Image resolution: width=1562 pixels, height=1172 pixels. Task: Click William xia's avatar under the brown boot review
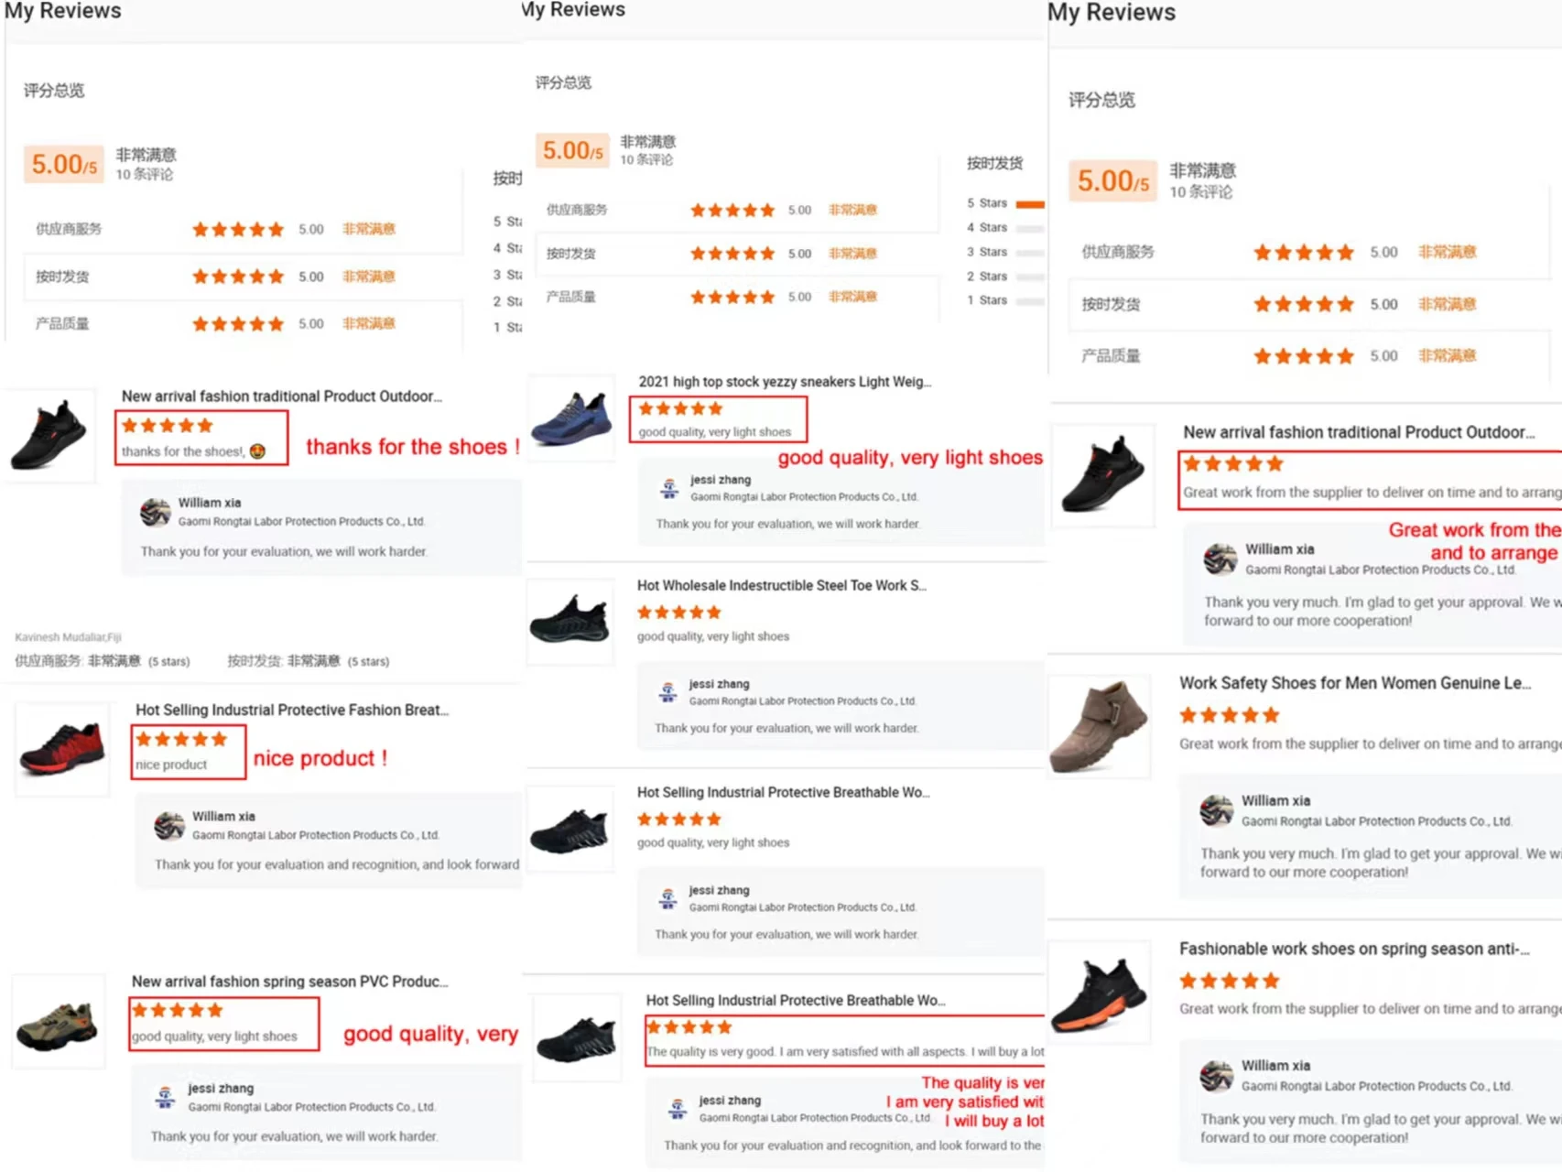(x=1217, y=810)
